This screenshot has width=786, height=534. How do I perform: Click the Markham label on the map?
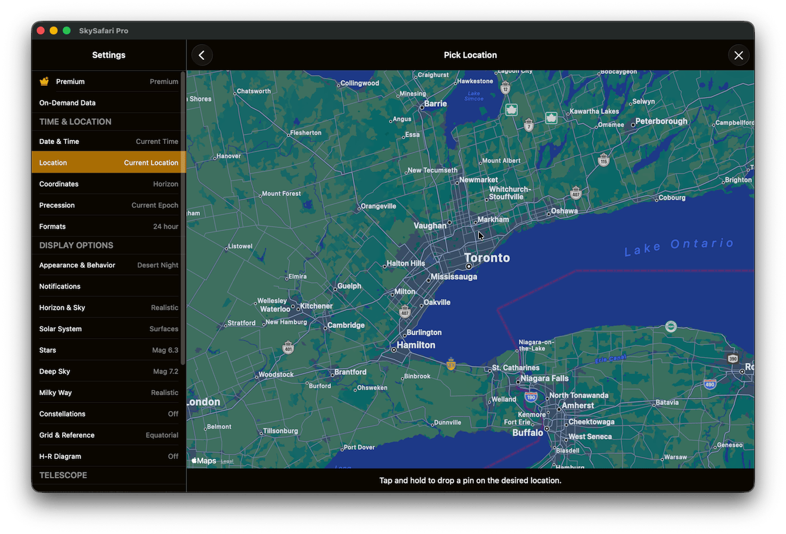point(493,220)
